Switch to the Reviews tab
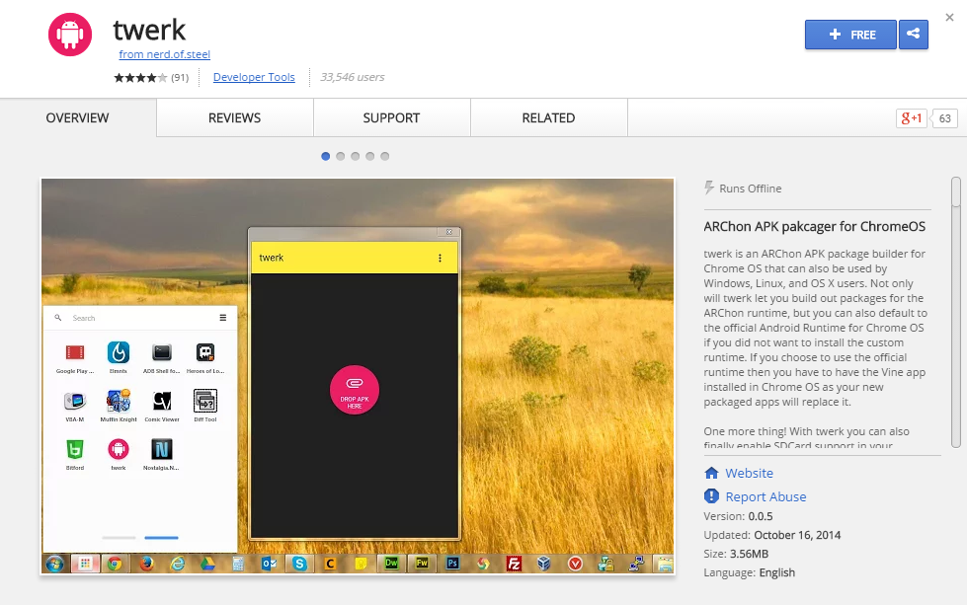Viewport: 967px width, 605px height. 234,117
